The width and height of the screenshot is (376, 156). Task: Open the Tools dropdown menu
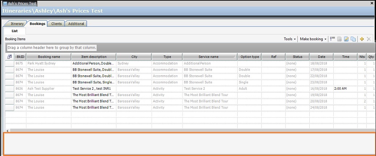[x=290, y=39]
